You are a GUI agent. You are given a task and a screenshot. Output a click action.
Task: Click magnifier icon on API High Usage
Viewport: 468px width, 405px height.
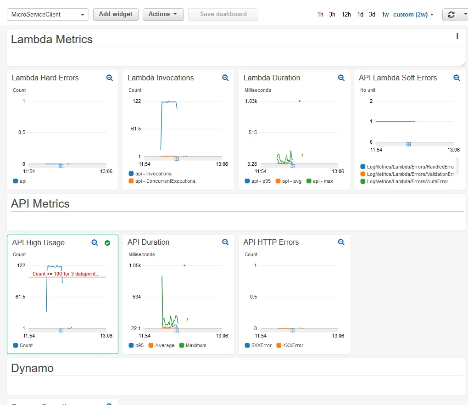coord(95,242)
